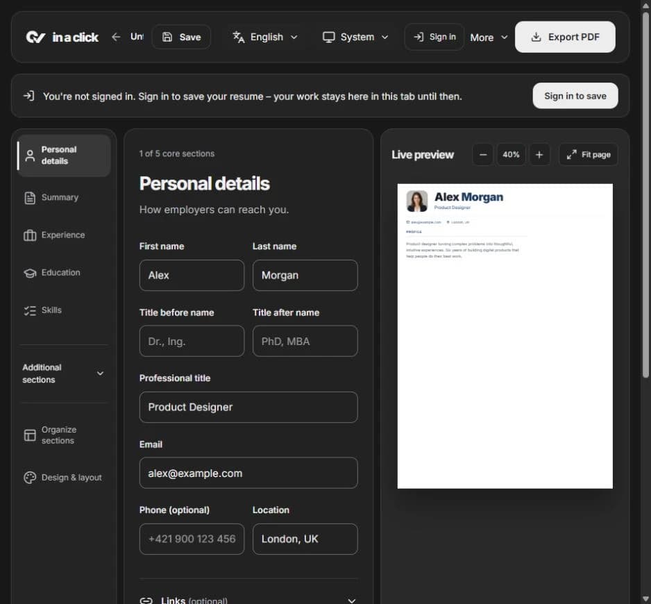Image resolution: width=651 pixels, height=604 pixels.
Task: Click the briefcase icon beside Experience
Action: (x=30, y=235)
